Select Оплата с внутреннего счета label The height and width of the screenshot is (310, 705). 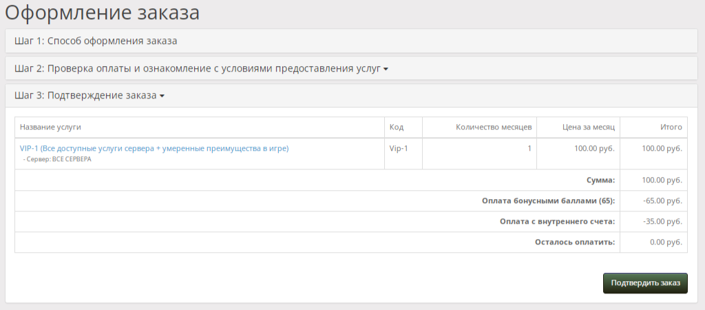coord(558,221)
